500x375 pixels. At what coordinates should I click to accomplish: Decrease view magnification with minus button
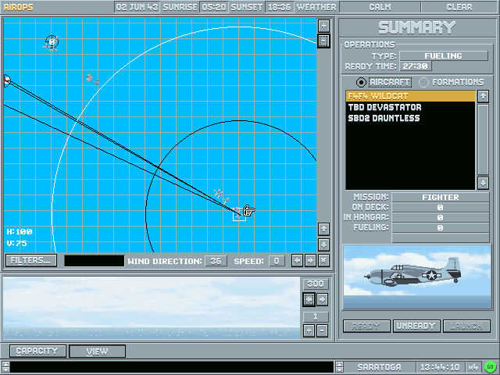pos(323,330)
